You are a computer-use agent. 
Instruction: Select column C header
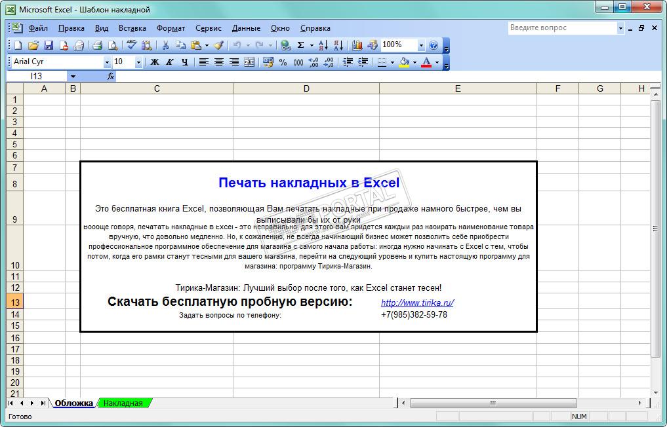[x=157, y=88]
